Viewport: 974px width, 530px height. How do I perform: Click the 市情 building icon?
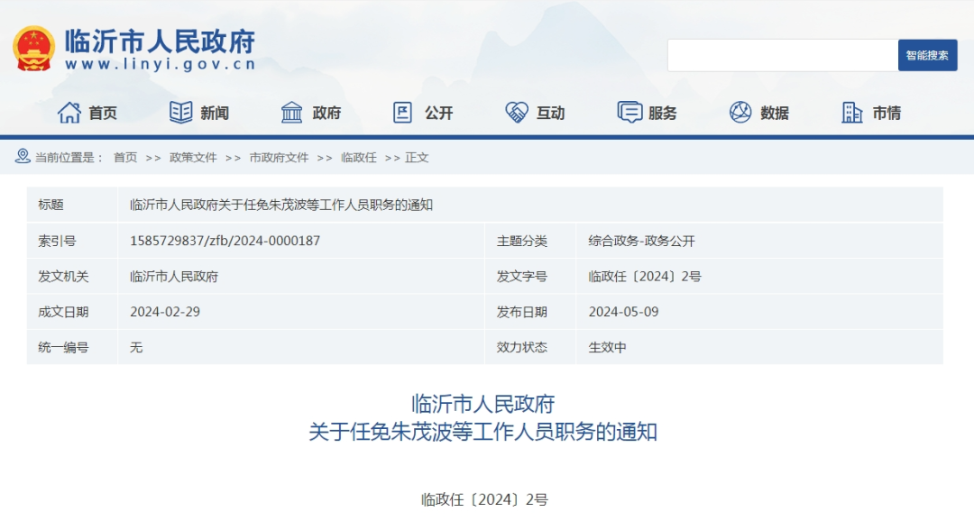tap(852, 113)
